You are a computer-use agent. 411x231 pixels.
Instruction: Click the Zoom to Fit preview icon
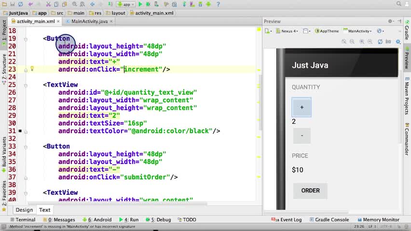[344, 41]
